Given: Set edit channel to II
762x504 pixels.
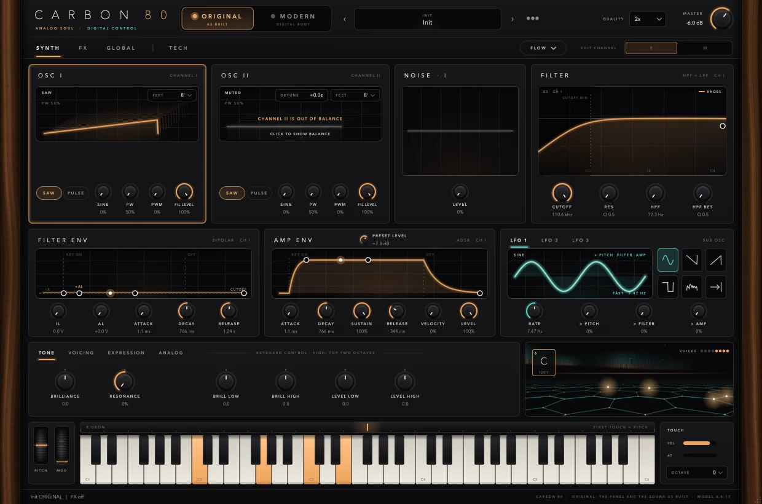Looking at the screenshot, I should click(x=705, y=48).
